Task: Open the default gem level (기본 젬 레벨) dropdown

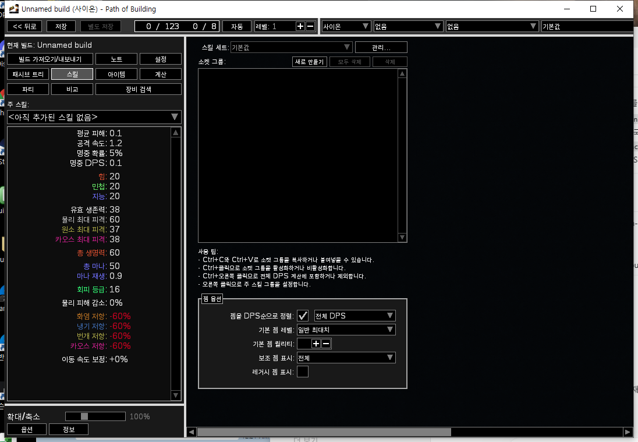Action: [346, 330]
